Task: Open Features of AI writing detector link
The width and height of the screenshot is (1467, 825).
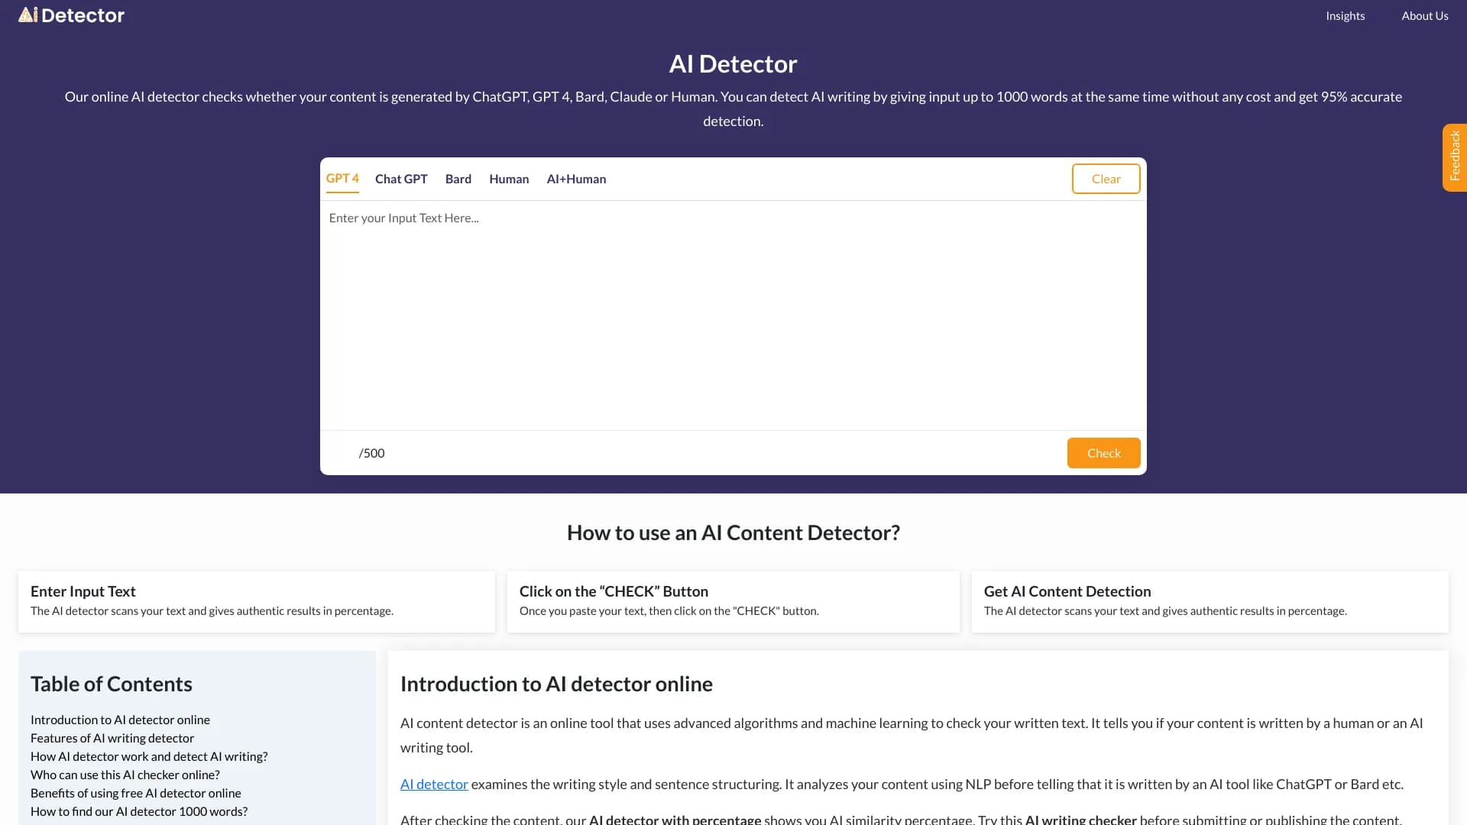Action: pos(112,738)
